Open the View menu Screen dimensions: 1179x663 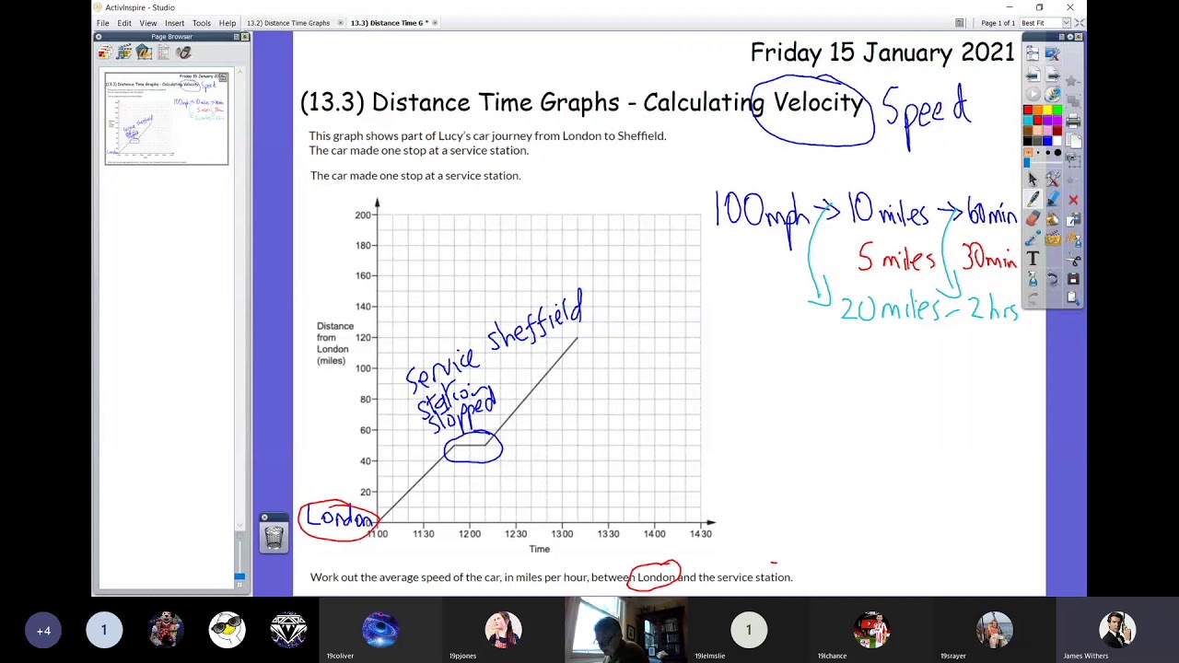click(x=148, y=23)
